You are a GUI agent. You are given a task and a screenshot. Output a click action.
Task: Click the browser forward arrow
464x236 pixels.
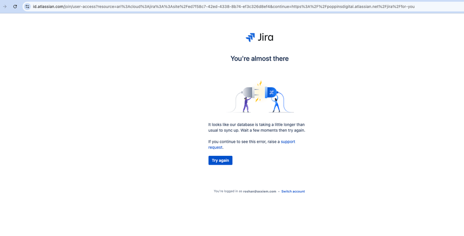5,6
